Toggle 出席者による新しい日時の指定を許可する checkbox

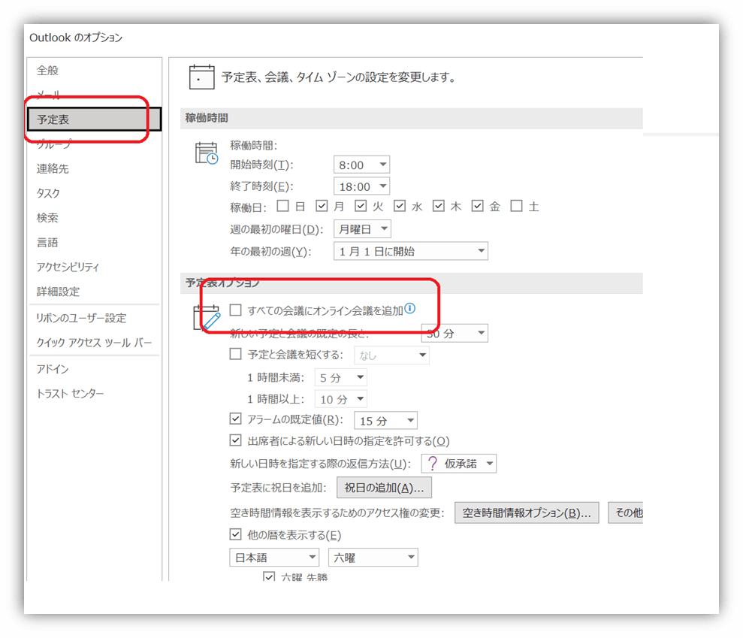pos(235,440)
